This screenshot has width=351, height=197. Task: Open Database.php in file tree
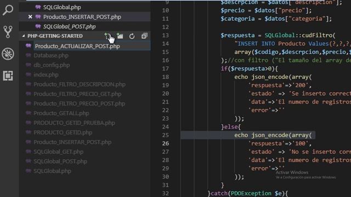point(51,55)
